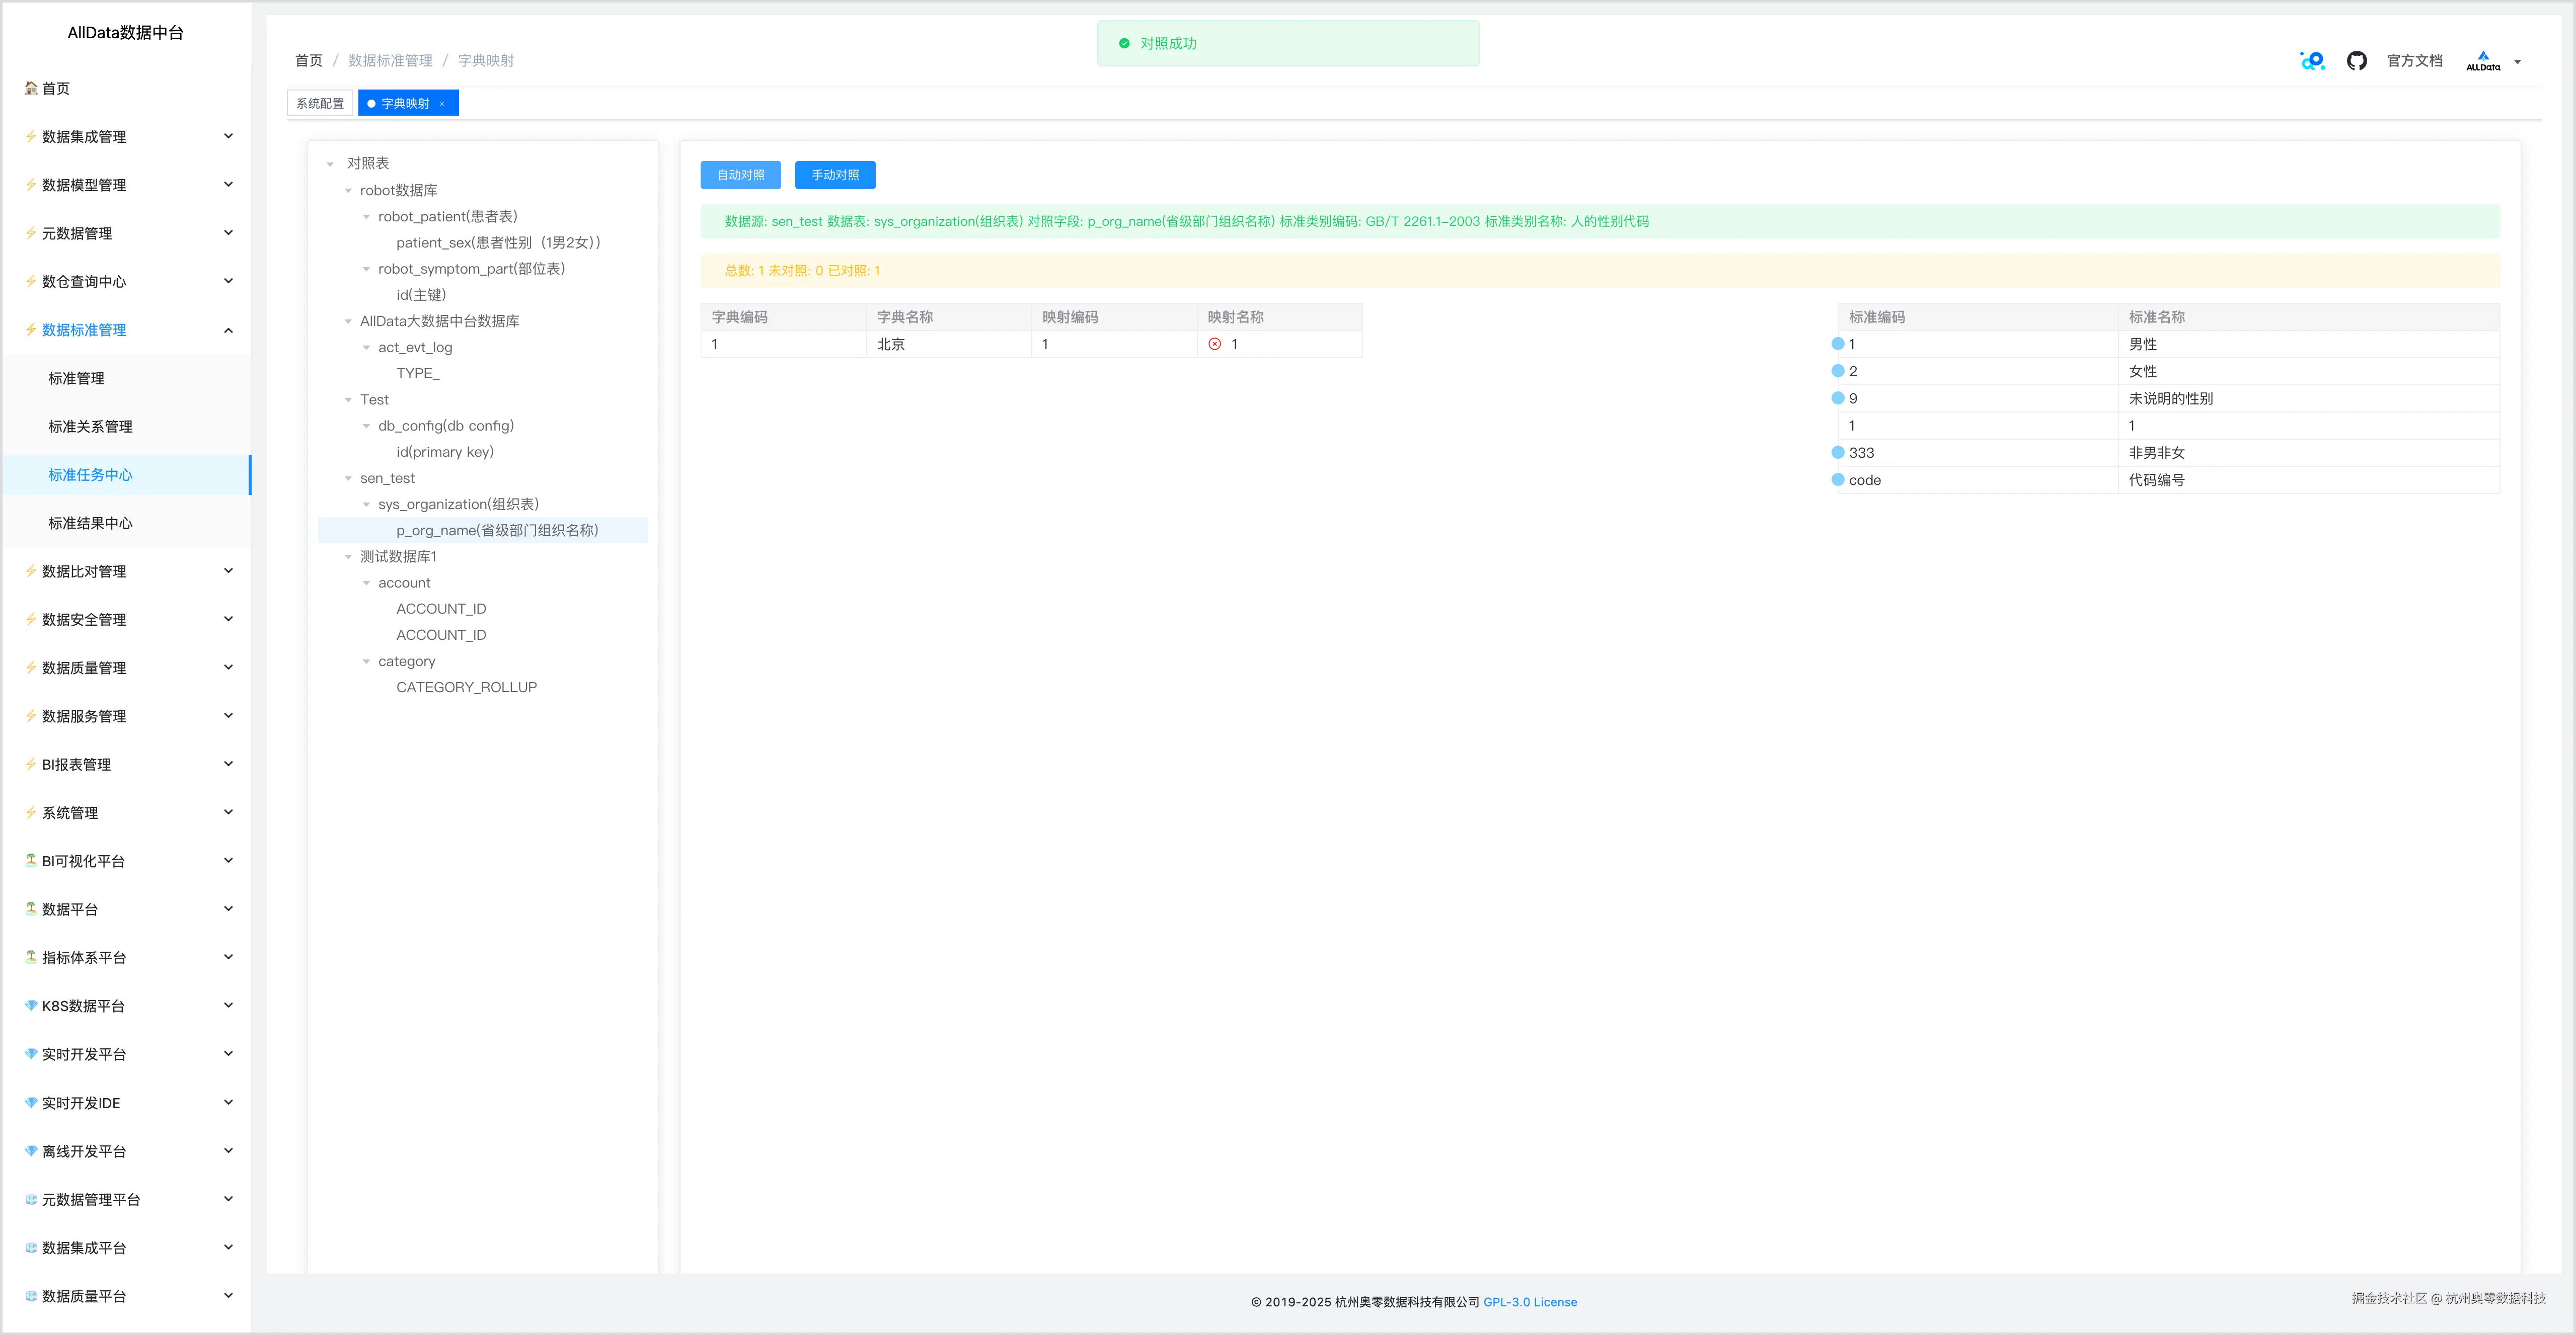Image resolution: width=2576 pixels, height=1335 pixels.
Task: Click the AllData user avatar logo
Action: pos(2482,61)
